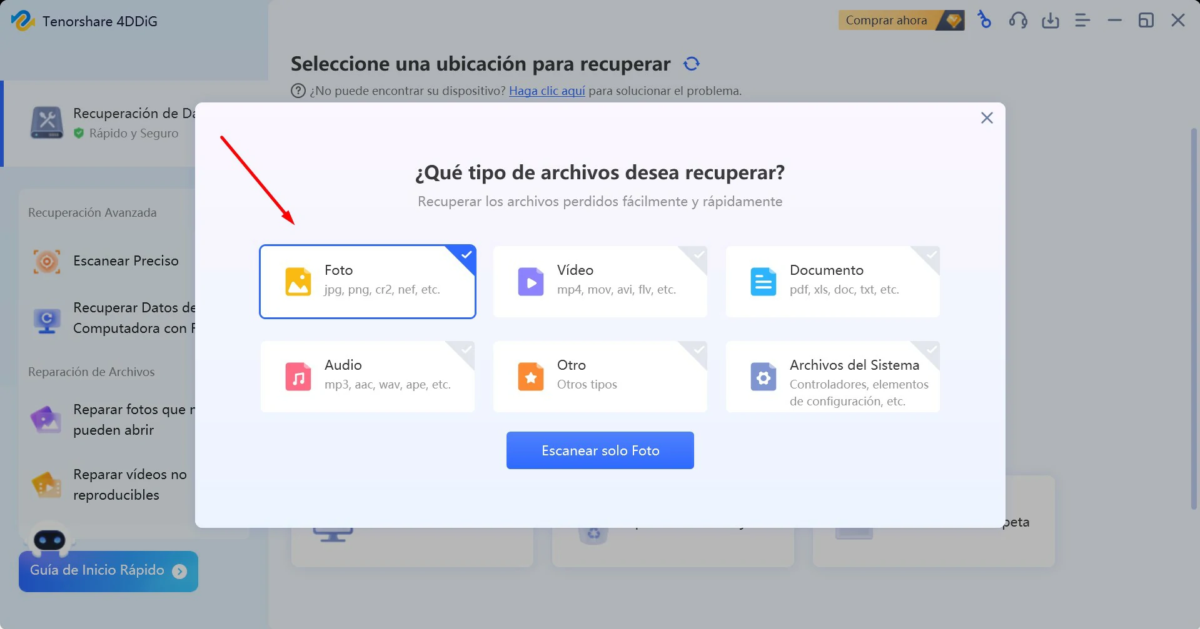This screenshot has height=629, width=1200.
Task: Check the Vídeo card checkmark corner
Action: point(698,255)
